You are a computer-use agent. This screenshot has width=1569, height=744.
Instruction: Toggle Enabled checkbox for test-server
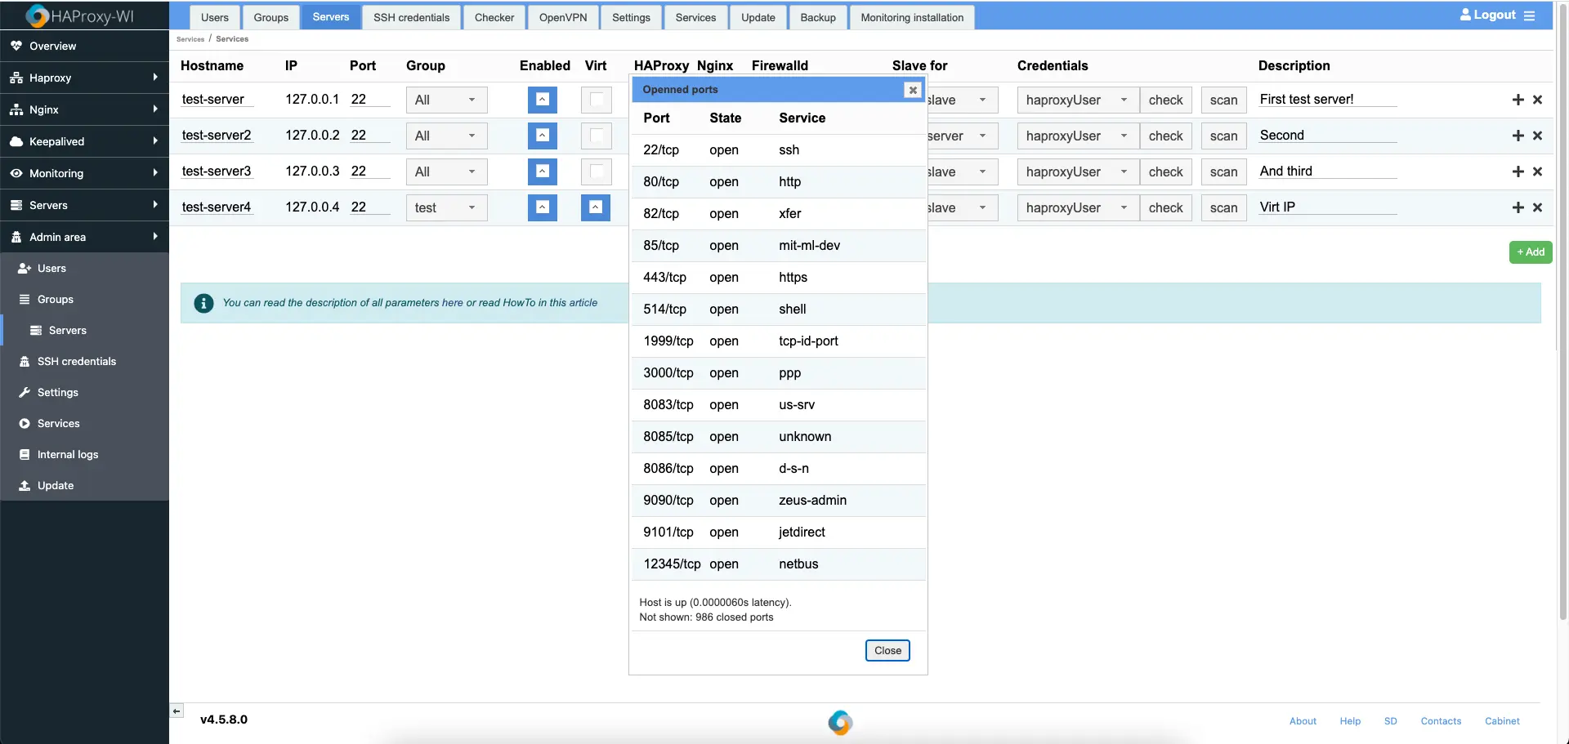click(x=542, y=100)
